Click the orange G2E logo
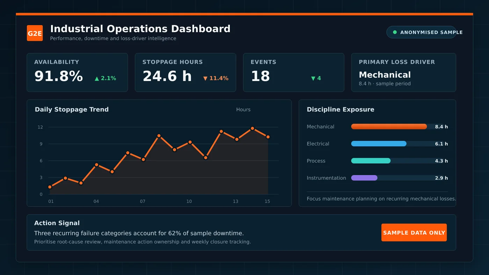Image resolution: width=489 pixels, height=275 pixels. (x=35, y=33)
